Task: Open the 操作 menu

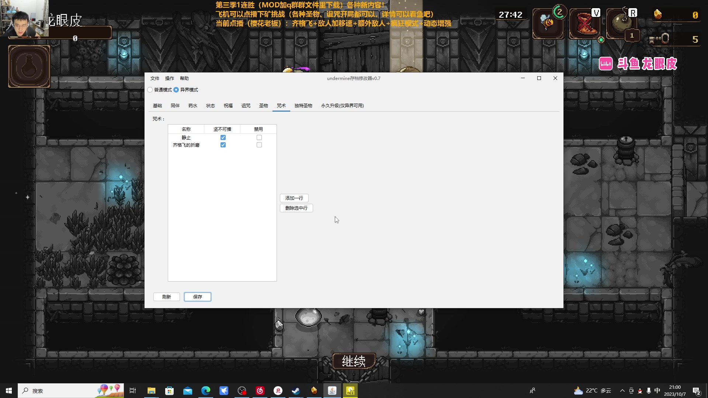Action: [170, 78]
